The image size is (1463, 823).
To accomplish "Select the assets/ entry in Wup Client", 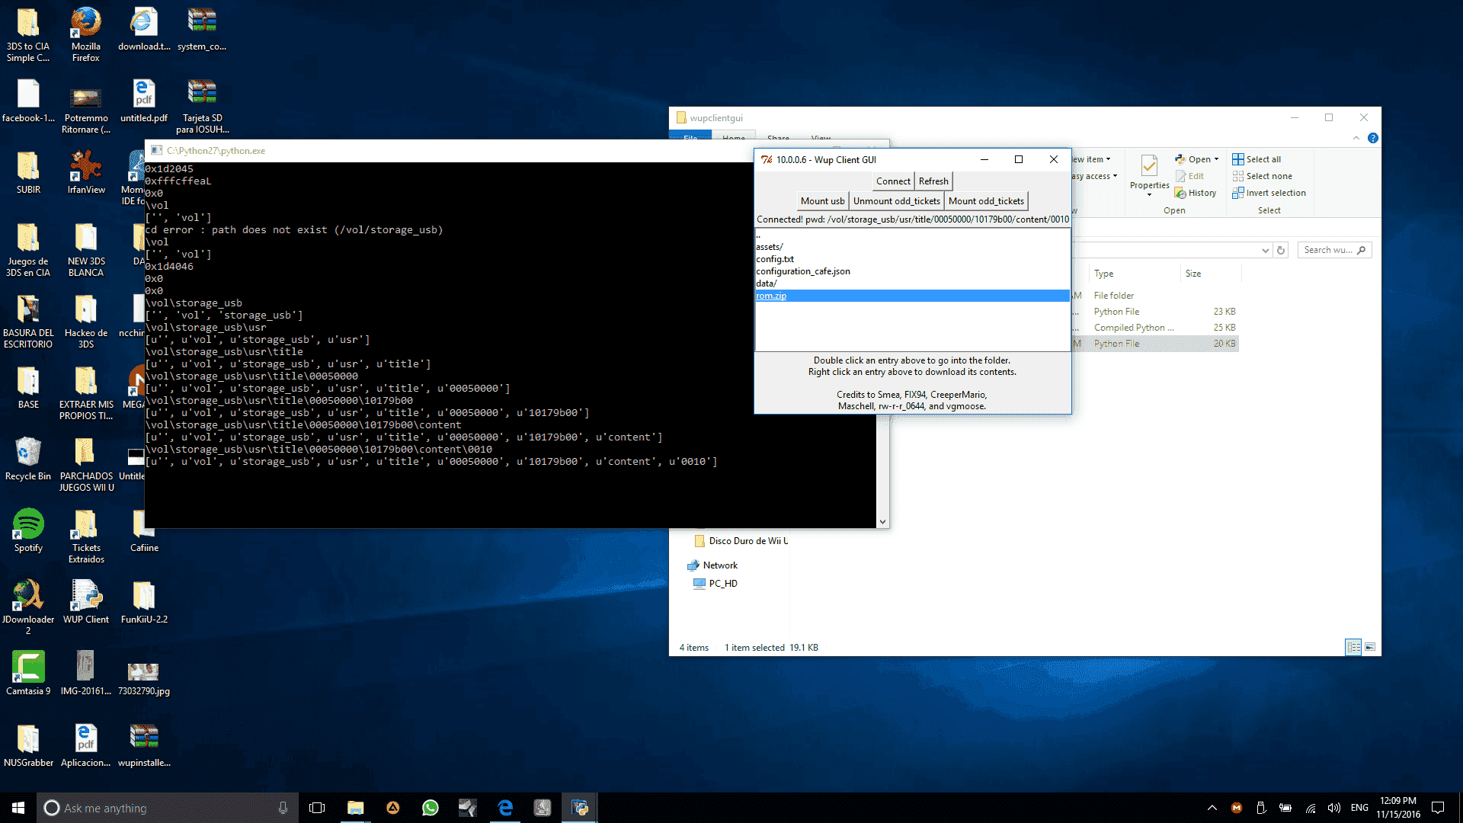I will pyautogui.click(x=912, y=247).
